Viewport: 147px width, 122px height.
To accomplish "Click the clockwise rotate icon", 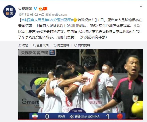I will tap(76, 45).
